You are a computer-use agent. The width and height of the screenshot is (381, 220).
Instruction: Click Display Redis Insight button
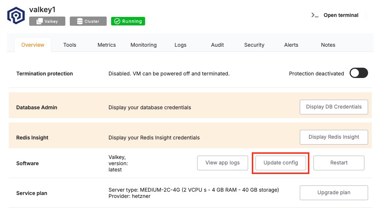(334, 137)
